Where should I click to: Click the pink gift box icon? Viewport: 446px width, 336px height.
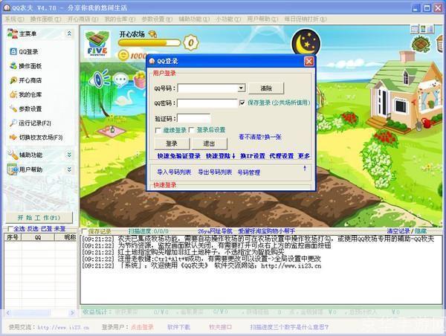click(140, 80)
